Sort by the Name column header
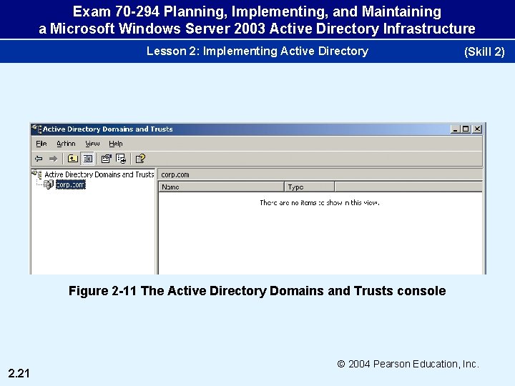515x386 pixels. pyautogui.click(x=221, y=187)
